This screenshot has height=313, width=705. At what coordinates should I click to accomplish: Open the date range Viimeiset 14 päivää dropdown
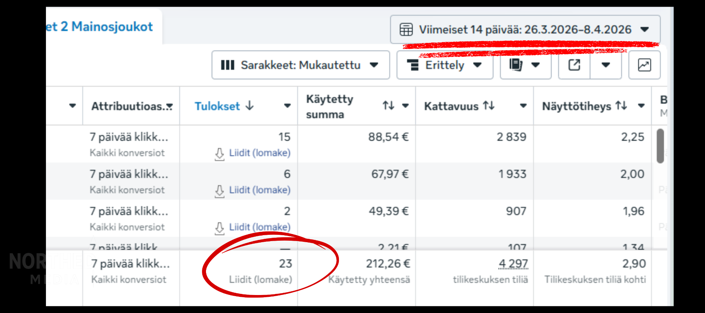(x=525, y=29)
